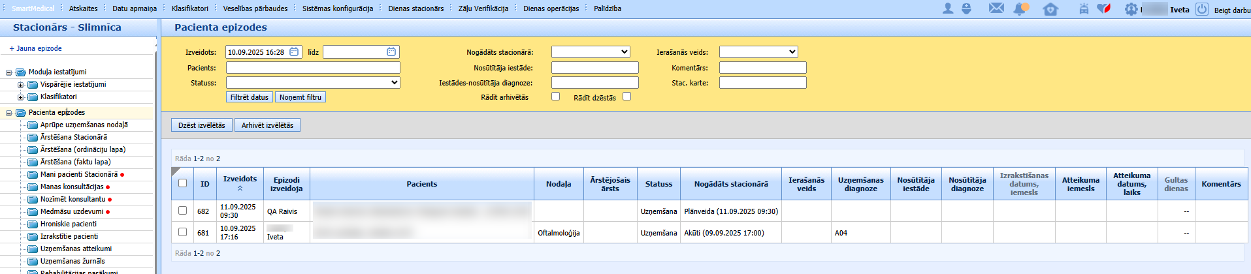This screenshot has width=1251, height=274.
Task: Tick the checkbox for episode 681
Action: pyautogui.click(x=182, y=232)
